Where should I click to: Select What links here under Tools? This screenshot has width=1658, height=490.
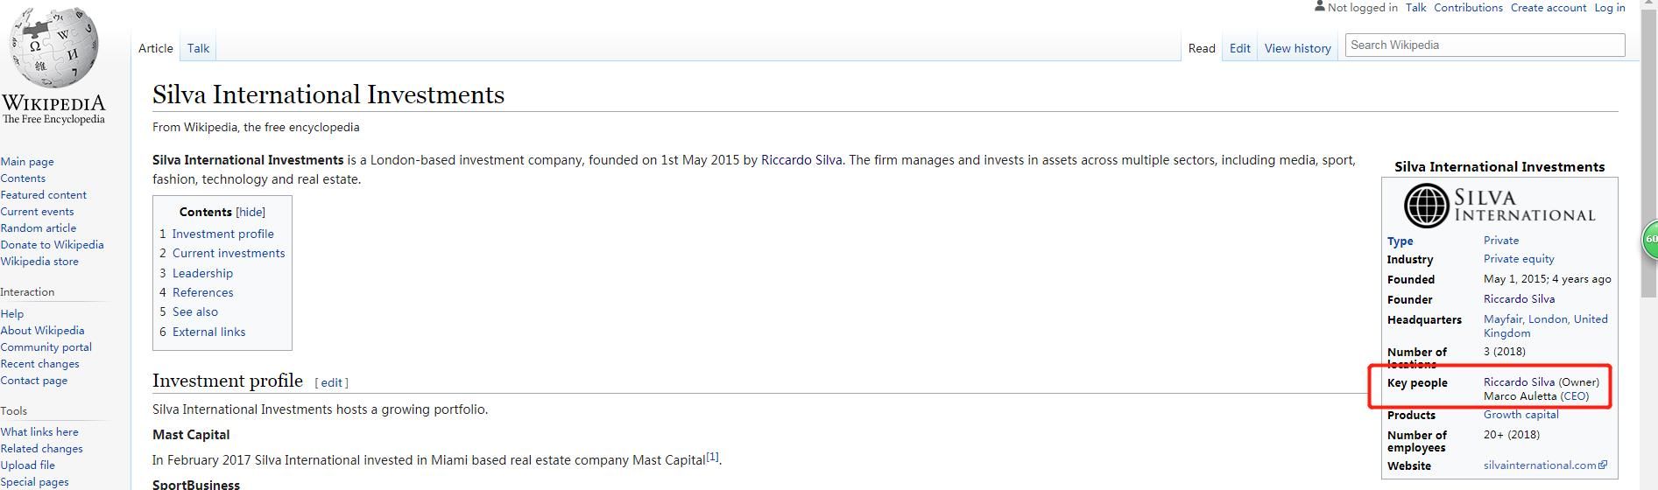pos(39,432)
